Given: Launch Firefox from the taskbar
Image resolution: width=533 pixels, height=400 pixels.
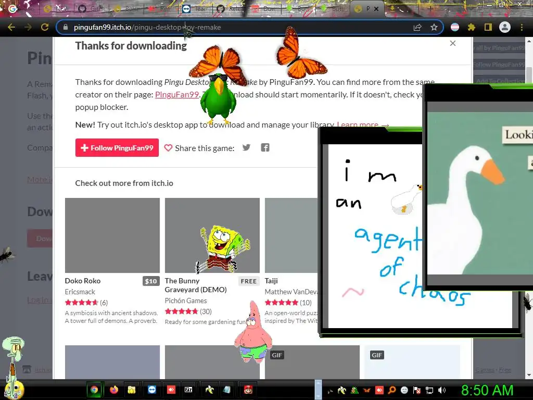Looking at the screenshot, I should pos(114,390).
